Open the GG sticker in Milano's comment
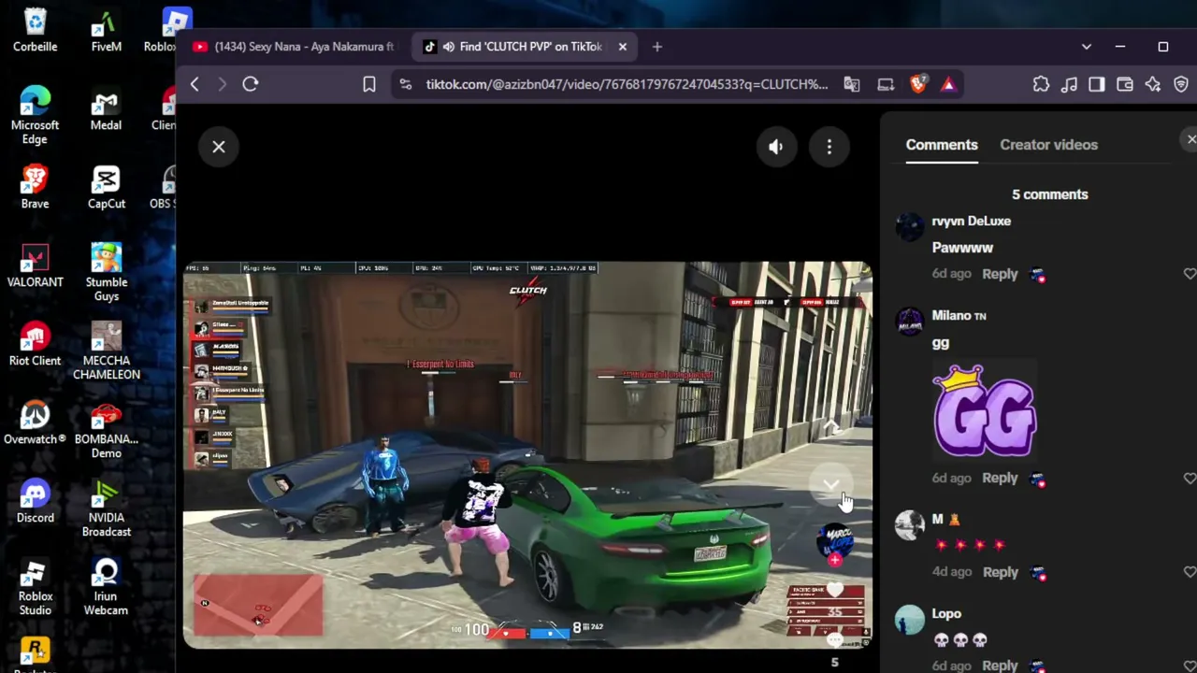The width and height of the screenshot is (1197, 673). pyautogui.click(x=985, y=411)
